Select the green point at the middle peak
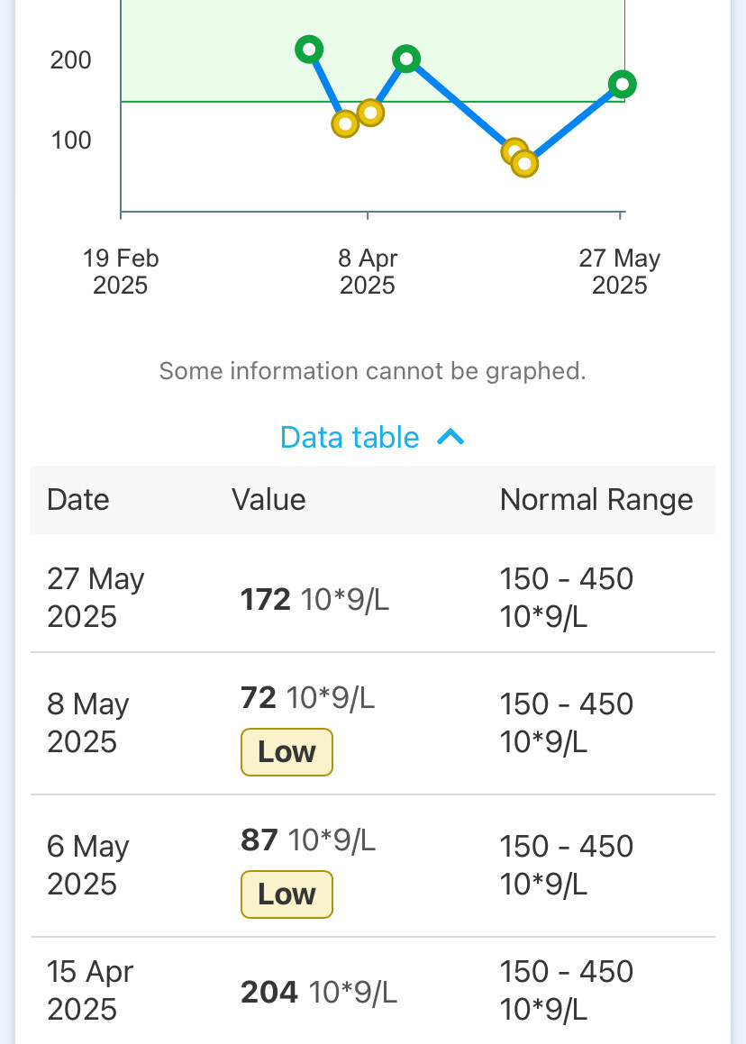The width and height of the screenshot is (746, 1044). click(406, 59)
